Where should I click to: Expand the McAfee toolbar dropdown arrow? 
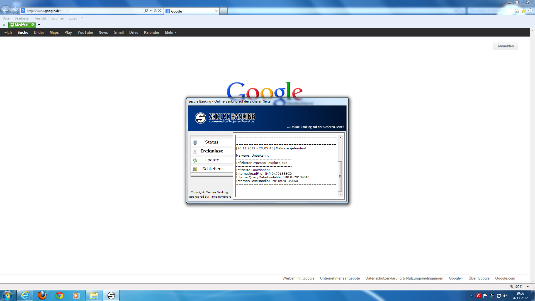(x=39, y=25)
